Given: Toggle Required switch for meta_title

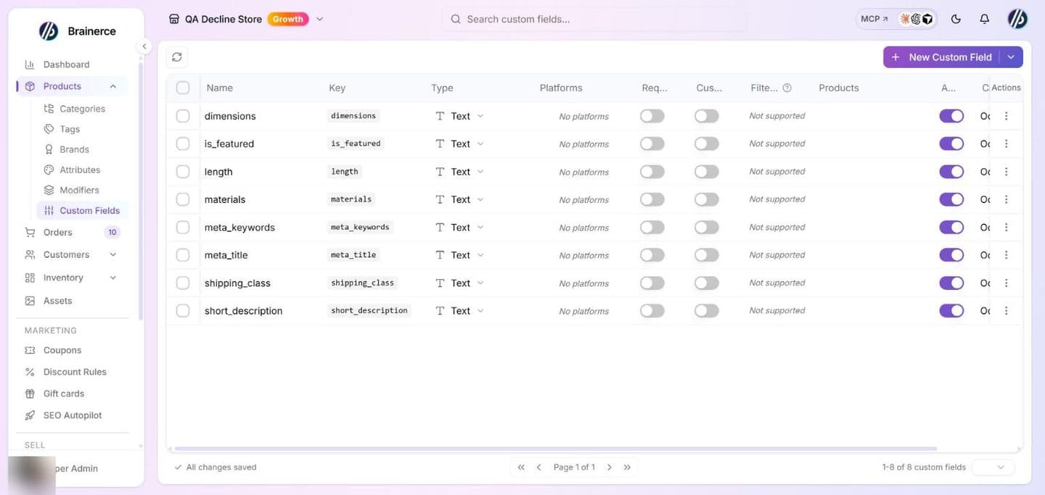Looking at the screenshot, I should [652, 255].
